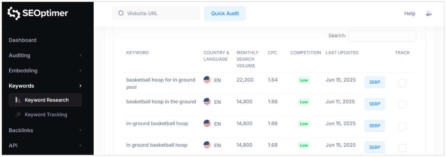Check the track box for 'in-ground basketball hoop'
This screenshot has height=157, width=446.
tap(402, 126)
